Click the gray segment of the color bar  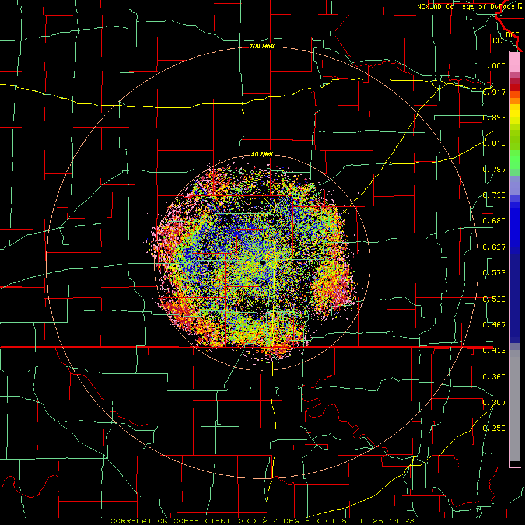click(515, 405)
